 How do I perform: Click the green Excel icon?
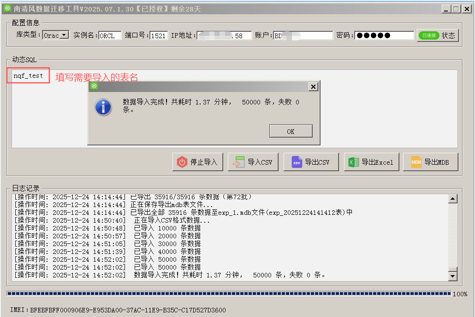point(354,162)
